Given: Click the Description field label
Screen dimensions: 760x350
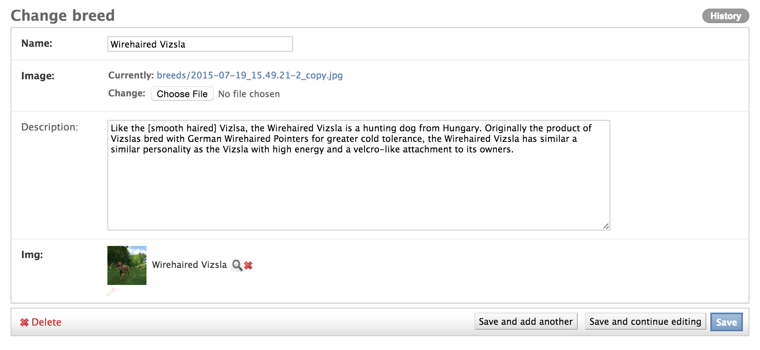Looking at the screenshot, I should [50, 127].
